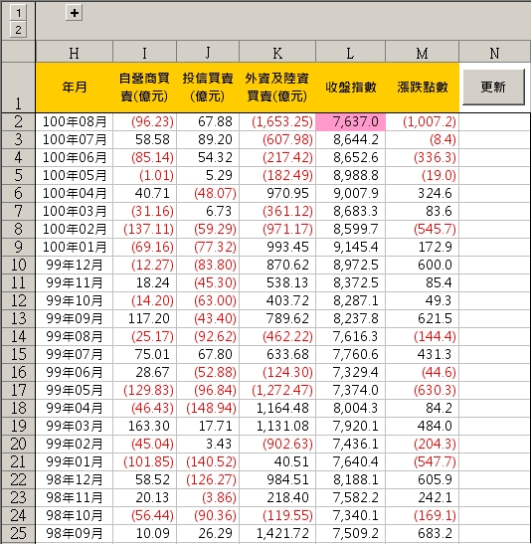Viewport: 531px width, 544px height.
Task: Select cell 7,329.4
Action: pos(350,373)
